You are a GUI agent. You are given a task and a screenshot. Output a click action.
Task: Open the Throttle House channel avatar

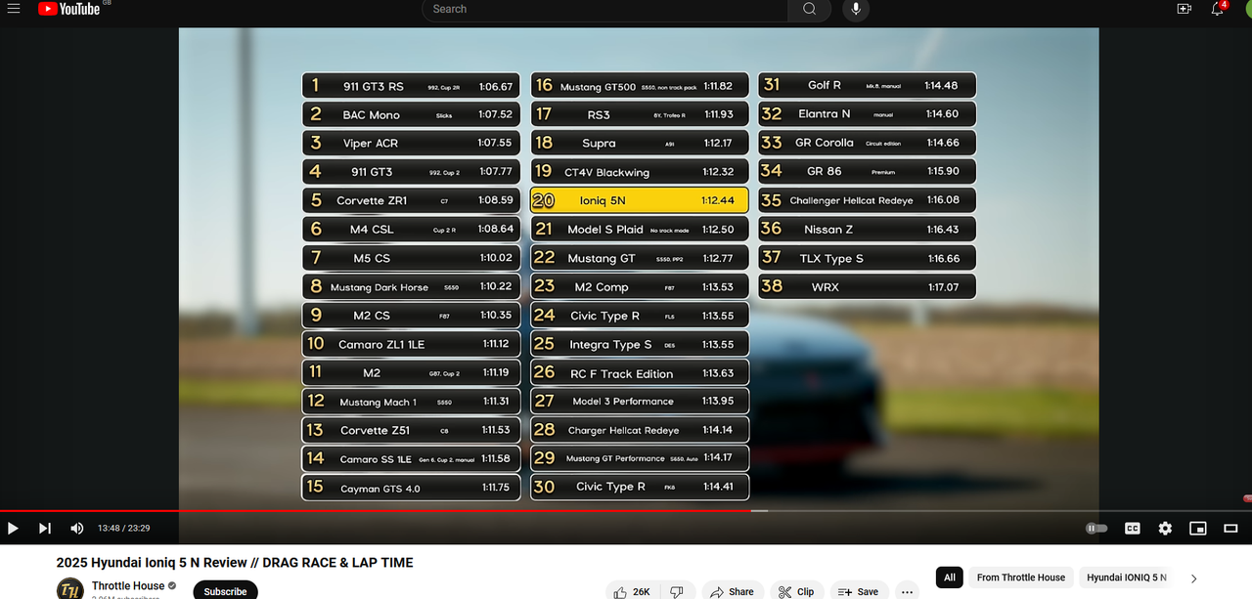[69, 589]
